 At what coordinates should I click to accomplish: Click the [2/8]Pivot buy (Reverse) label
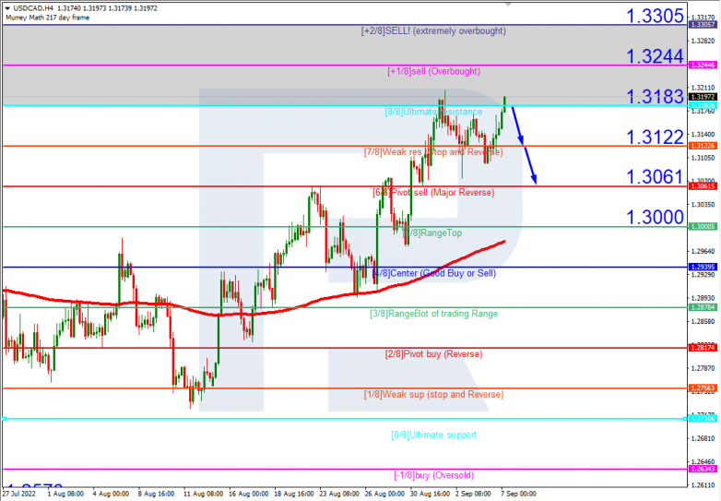433,354
